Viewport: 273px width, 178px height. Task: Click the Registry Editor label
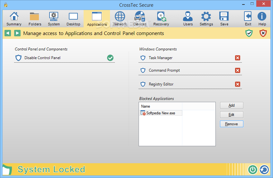pyautogui.click(x=161, y=84)
